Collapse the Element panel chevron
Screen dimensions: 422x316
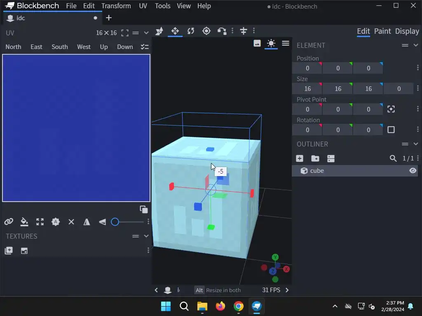(x=416, y=45)
